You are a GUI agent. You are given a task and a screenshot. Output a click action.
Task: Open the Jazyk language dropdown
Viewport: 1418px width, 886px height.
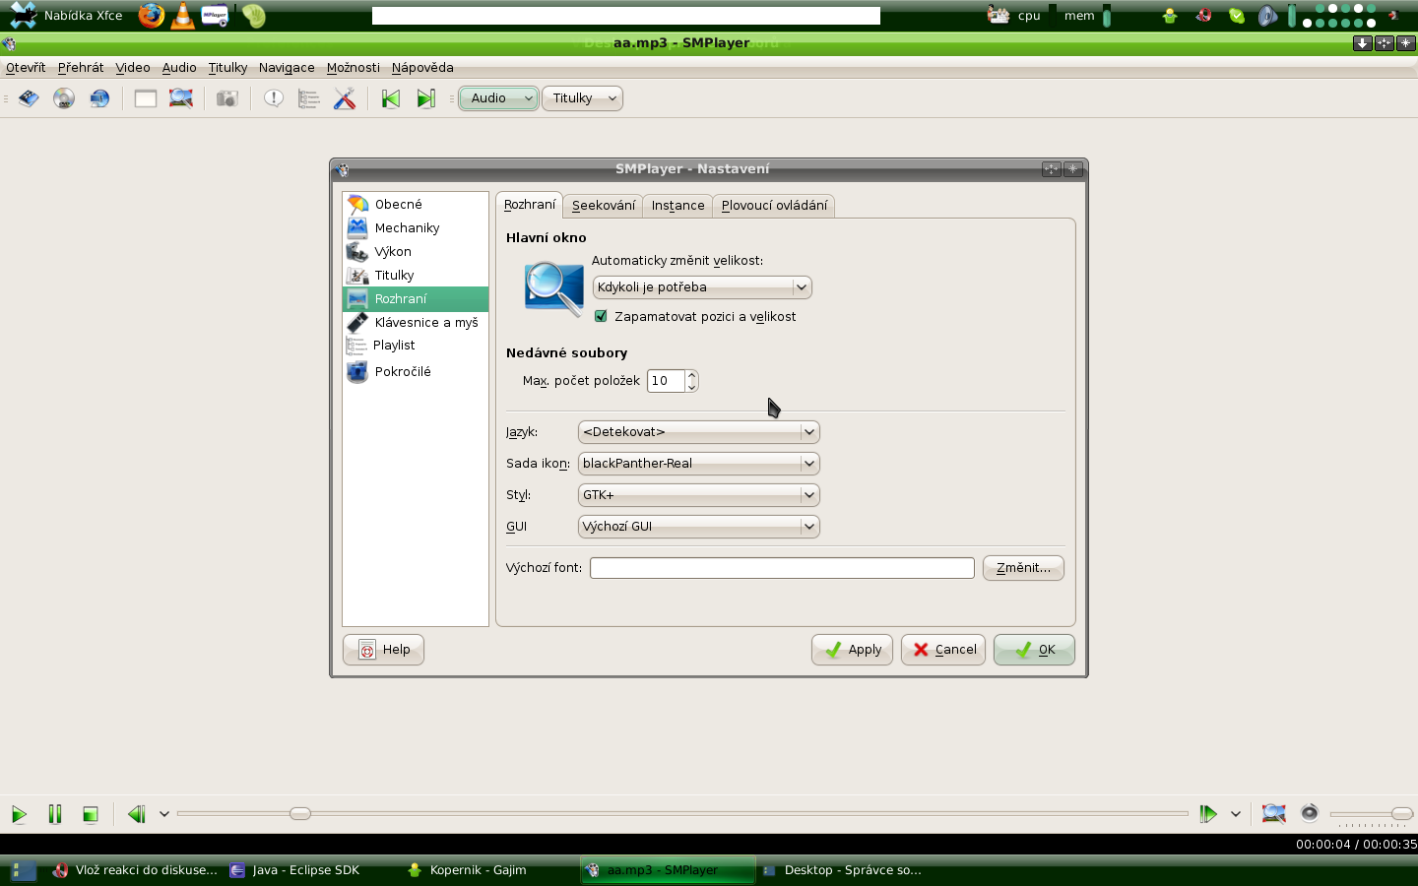click(x=699, y=432)
